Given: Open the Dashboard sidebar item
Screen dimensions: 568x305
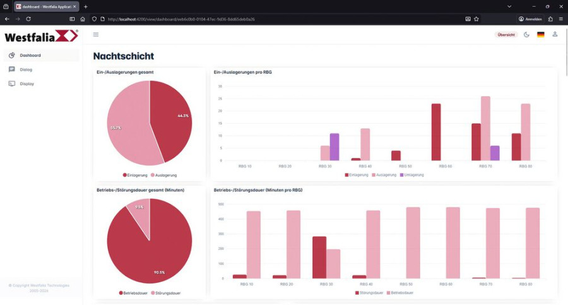Looking at the screenshot, I should 41,56.
